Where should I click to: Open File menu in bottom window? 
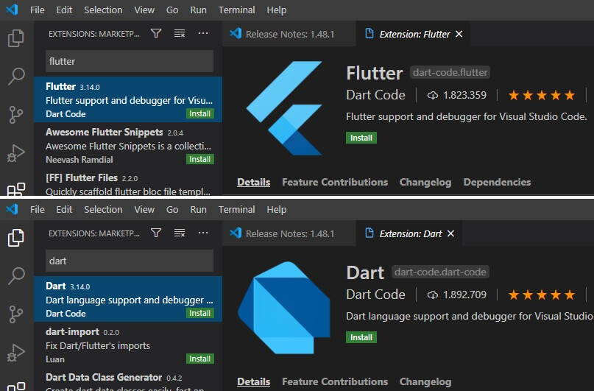coord(37,209)
